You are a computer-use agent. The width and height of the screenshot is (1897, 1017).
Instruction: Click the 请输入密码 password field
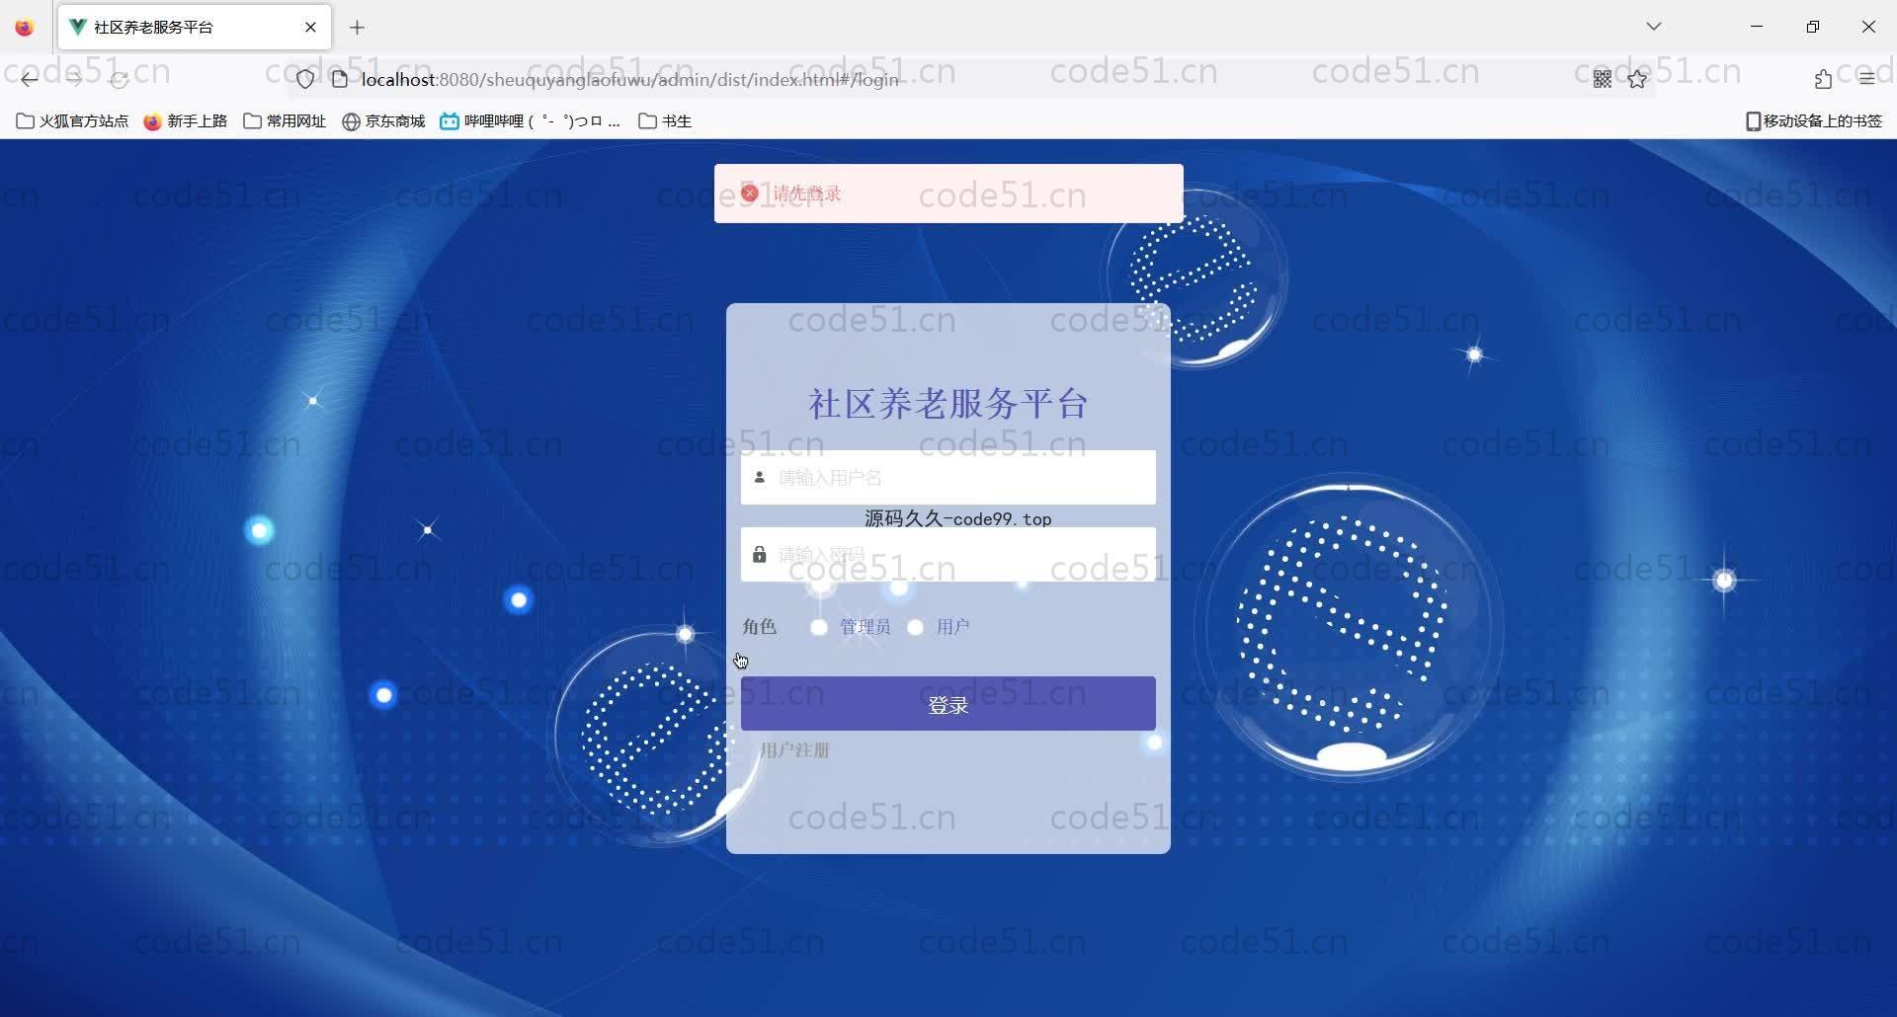[948, 554]
